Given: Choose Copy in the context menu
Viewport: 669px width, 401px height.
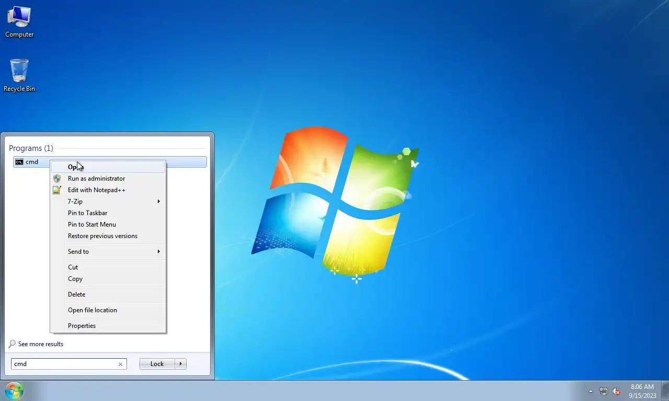Looking at the screenshot, I should [108, 279].
